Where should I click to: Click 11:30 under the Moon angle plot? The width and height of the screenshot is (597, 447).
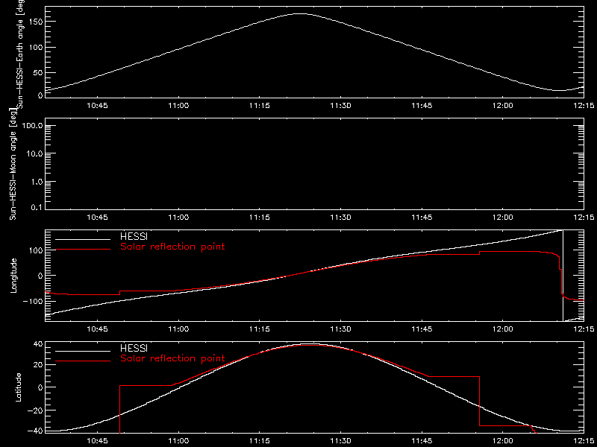tap(340, 217)
